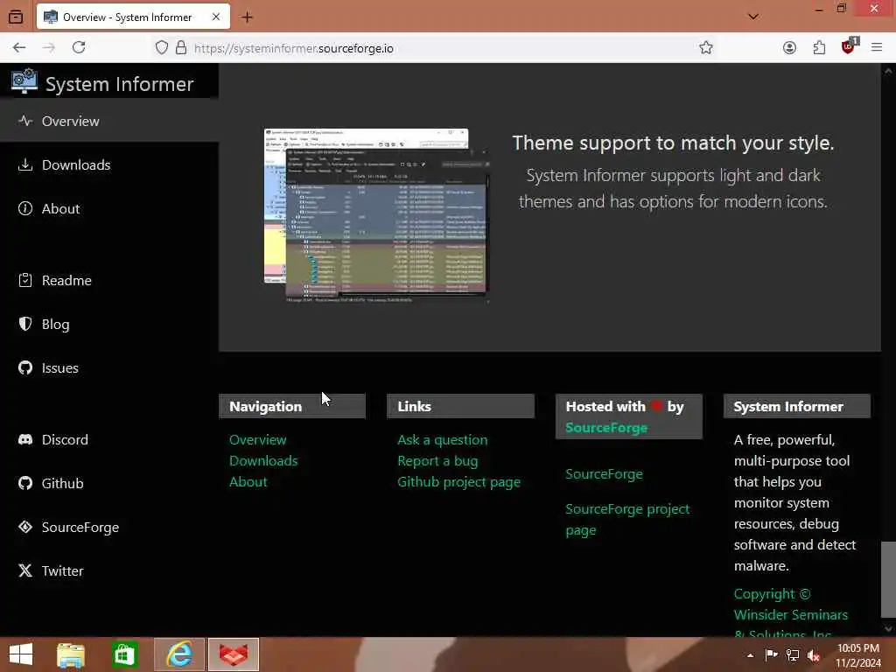896x672 pixels.
Task: Bookmark this page with the star icon
Action: point(706,47)
